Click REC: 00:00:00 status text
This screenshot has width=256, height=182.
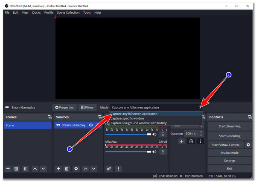point(194,176)
